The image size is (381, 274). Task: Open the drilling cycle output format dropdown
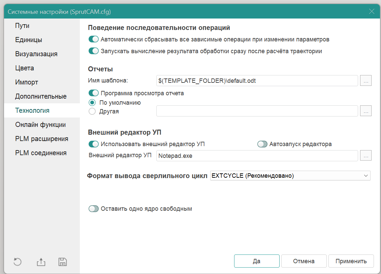click(x=290, y=176)
